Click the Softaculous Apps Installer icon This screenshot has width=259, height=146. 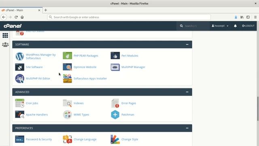(68, 78)
